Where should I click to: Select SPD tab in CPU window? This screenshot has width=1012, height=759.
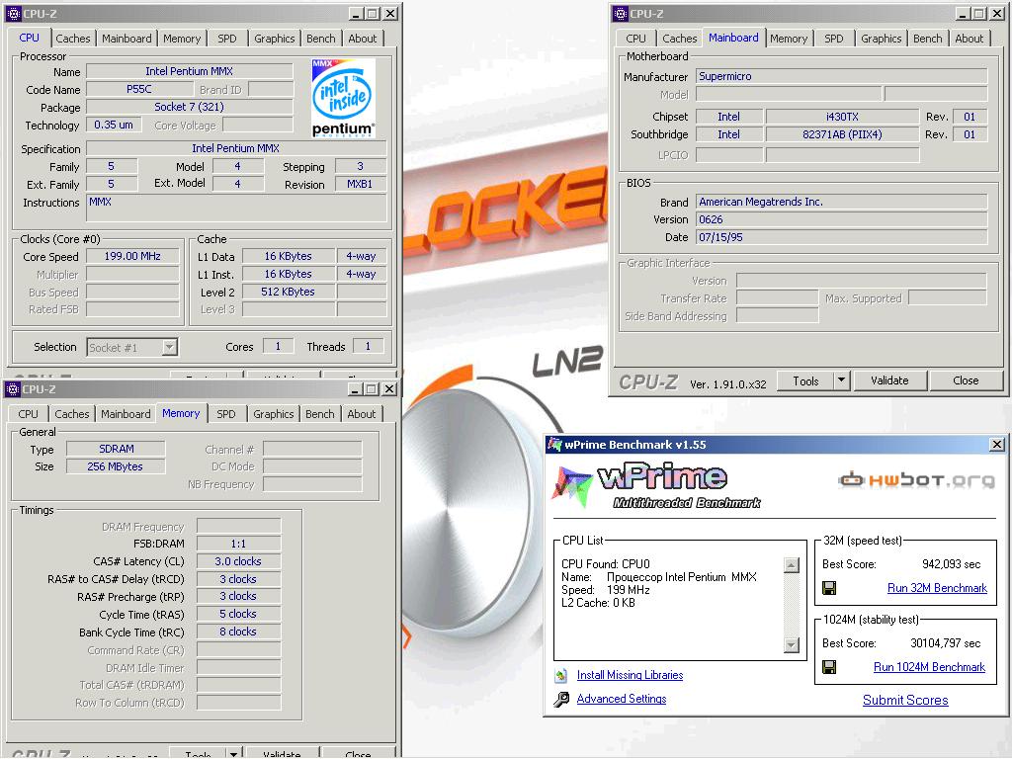coord(227,39)
